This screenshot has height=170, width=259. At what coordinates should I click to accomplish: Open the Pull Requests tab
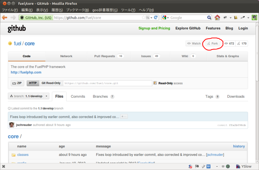109,56
